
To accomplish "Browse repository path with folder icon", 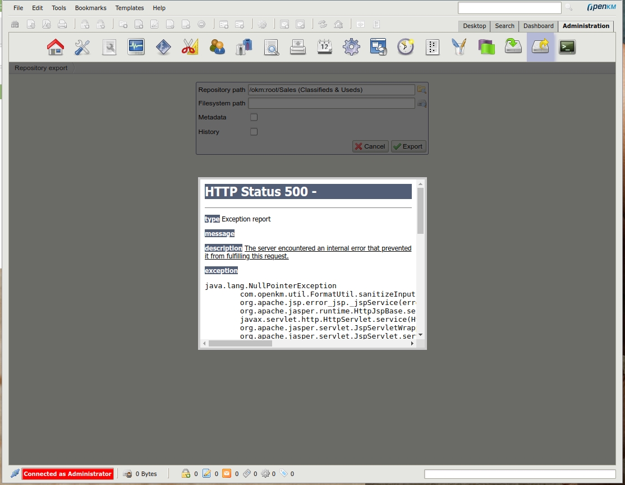I will click(x=422, y=90).
